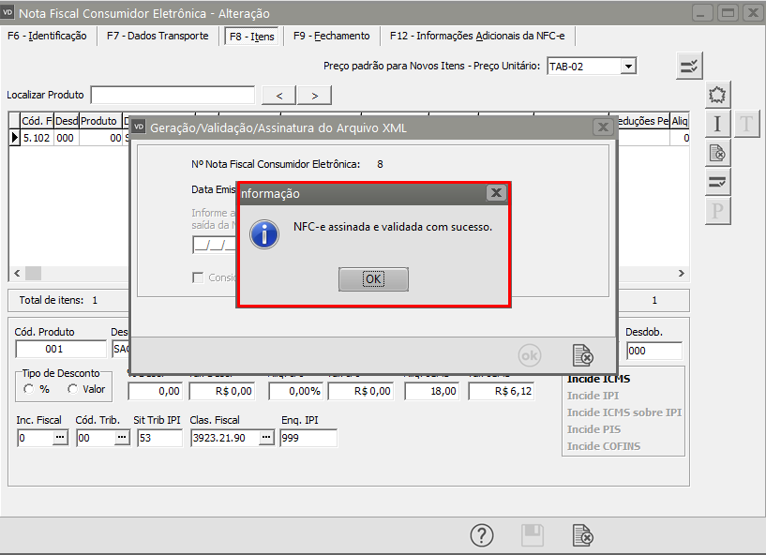Click the date field in XML dialog
This screenshot has width=766, height=555.
215,245
